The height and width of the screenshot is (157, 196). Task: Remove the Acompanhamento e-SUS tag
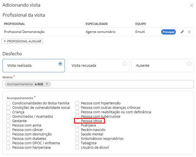47,84
